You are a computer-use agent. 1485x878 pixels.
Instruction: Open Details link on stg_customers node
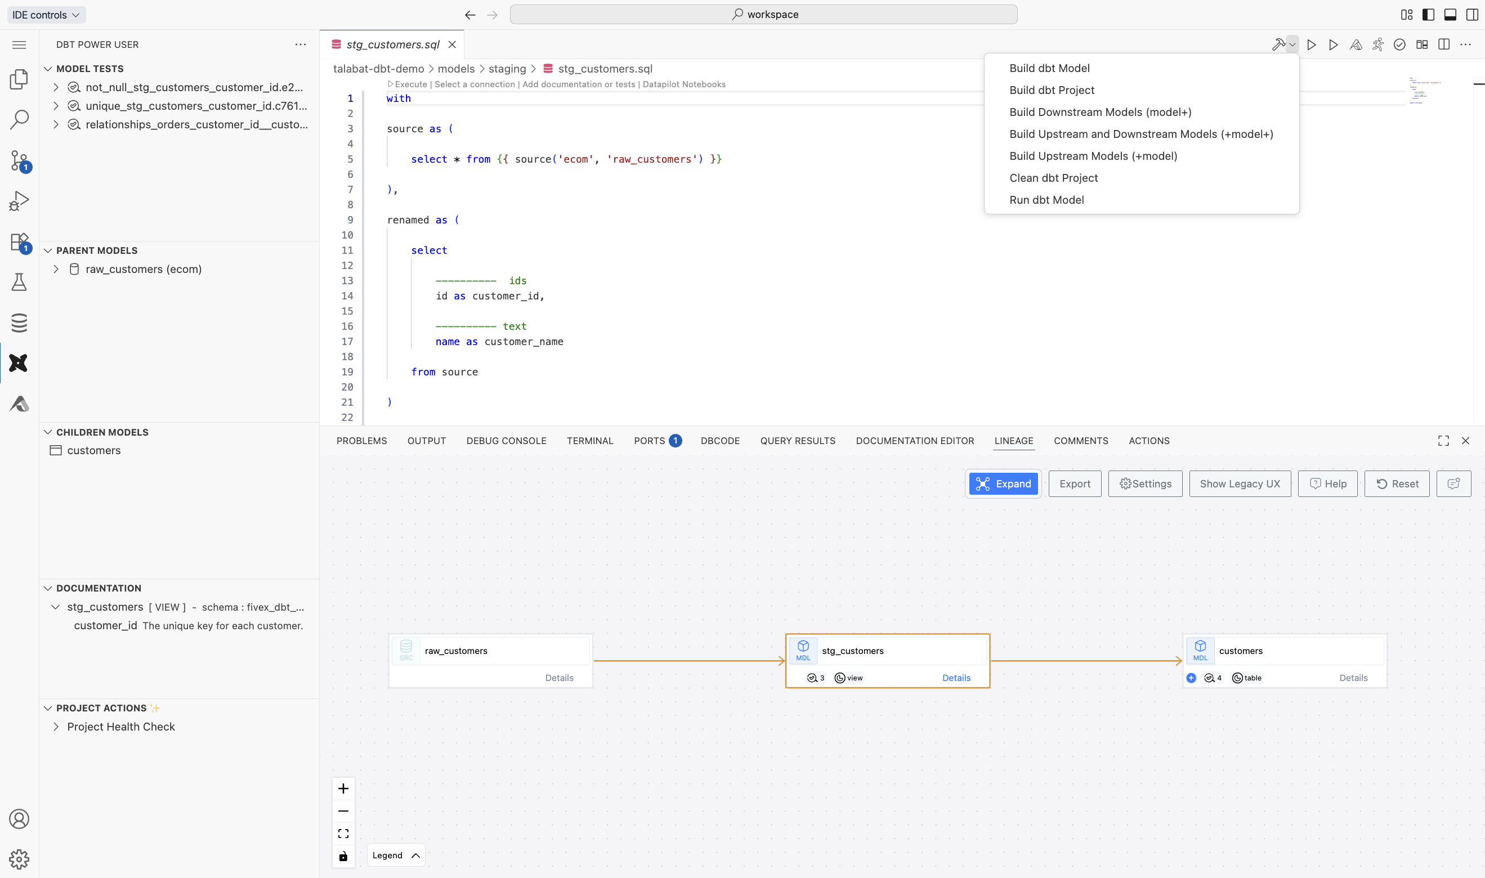pyautogui.click(x=955, y=678)
